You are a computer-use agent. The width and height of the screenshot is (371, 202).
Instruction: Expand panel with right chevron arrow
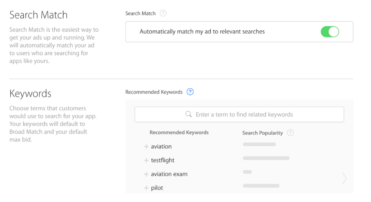pos(344,178)
